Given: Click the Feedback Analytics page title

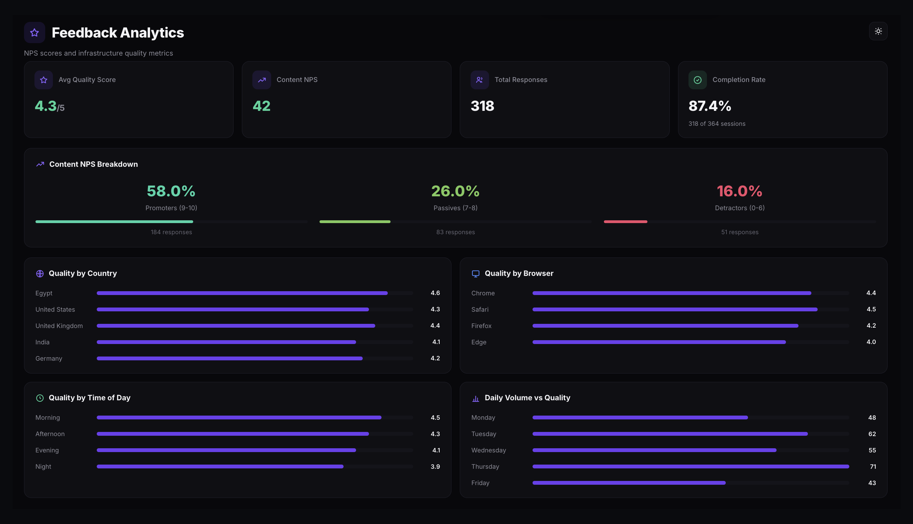Looking at the screenshot, I should pyautogui.click(x=118, y=33).
